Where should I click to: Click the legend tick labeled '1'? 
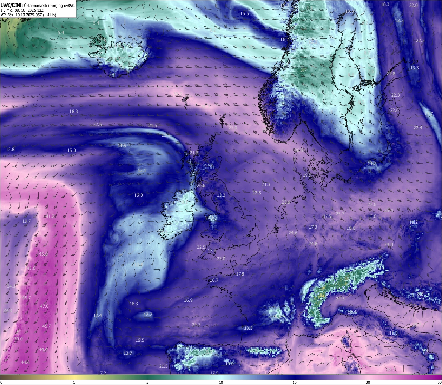tap(74, 382)
